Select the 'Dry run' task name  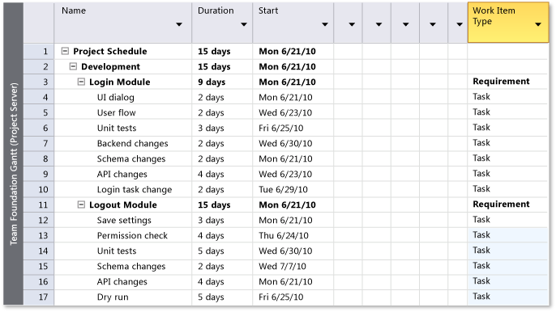click(x=113, y=297)
